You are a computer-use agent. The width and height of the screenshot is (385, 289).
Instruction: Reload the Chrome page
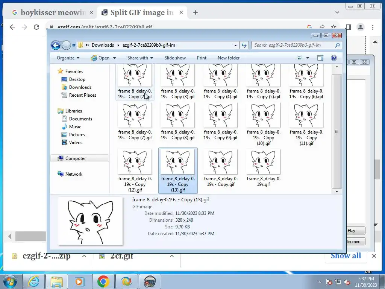pyautogui.click(x=36, y=27)
